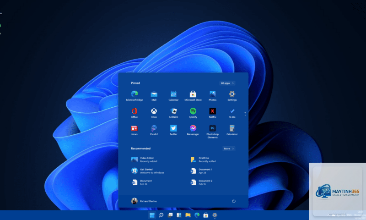Open the Widgets taskbar icon
The width and height of the screenshot is (366, 220).
tap(179, 215)
